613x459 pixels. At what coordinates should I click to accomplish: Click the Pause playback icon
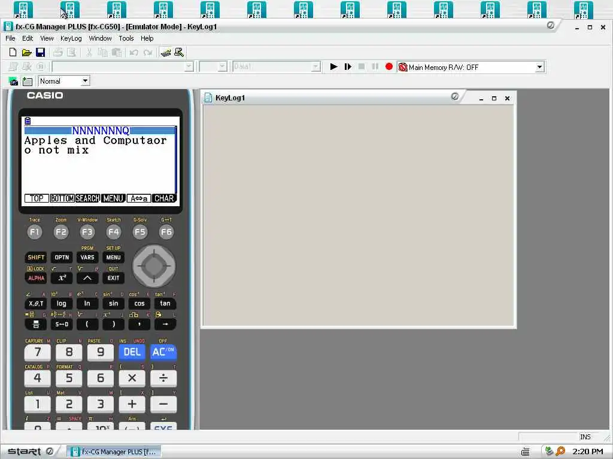[x=375, y=67]
